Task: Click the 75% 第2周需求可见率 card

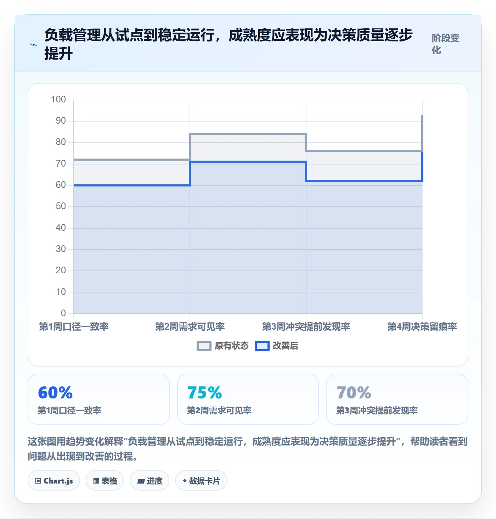Action: click(248, 399)
